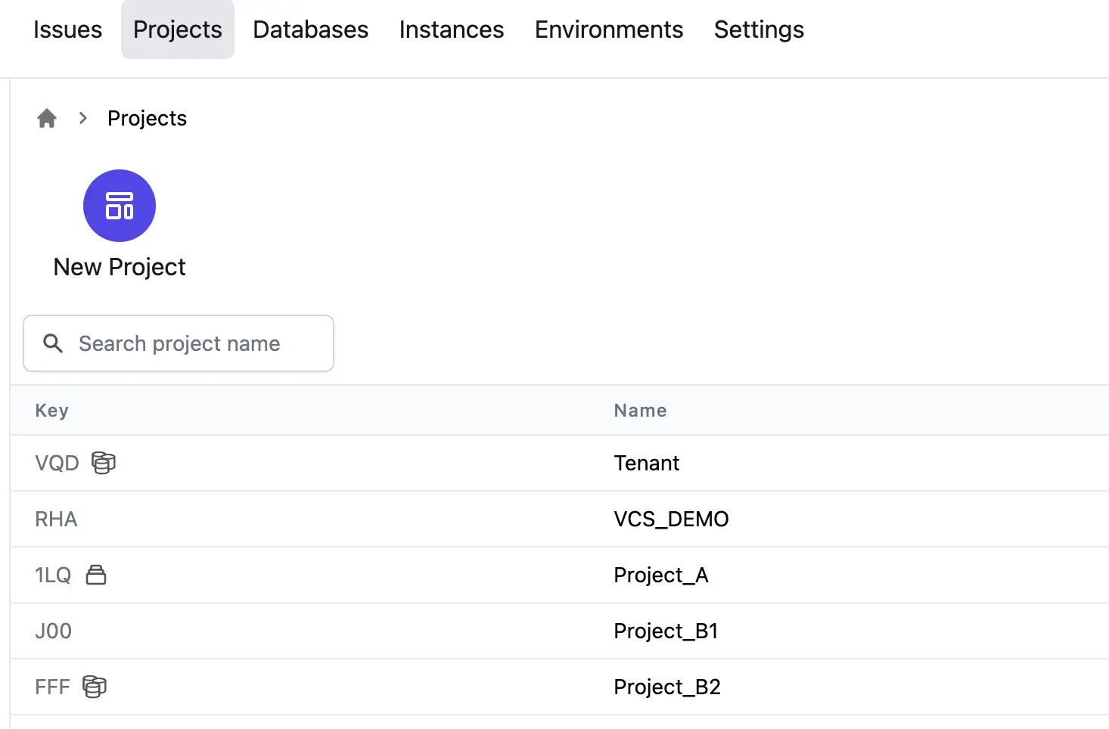Click the database icon beside FFF key

(95, 687)
